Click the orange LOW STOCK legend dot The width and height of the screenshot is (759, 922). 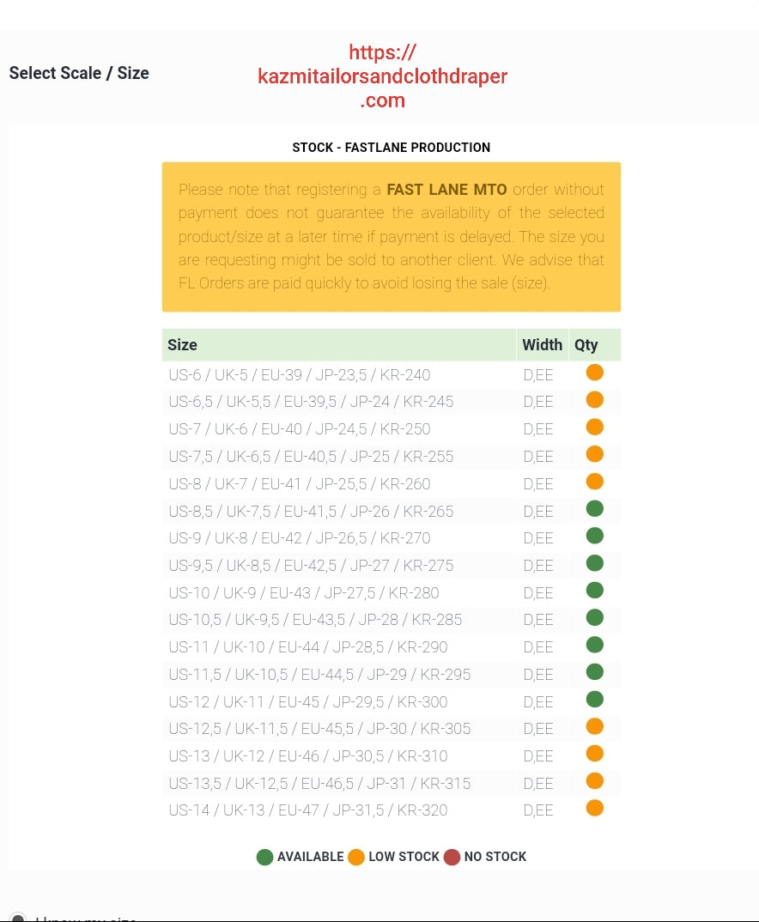pyautogui.click(x=356, y=857)
